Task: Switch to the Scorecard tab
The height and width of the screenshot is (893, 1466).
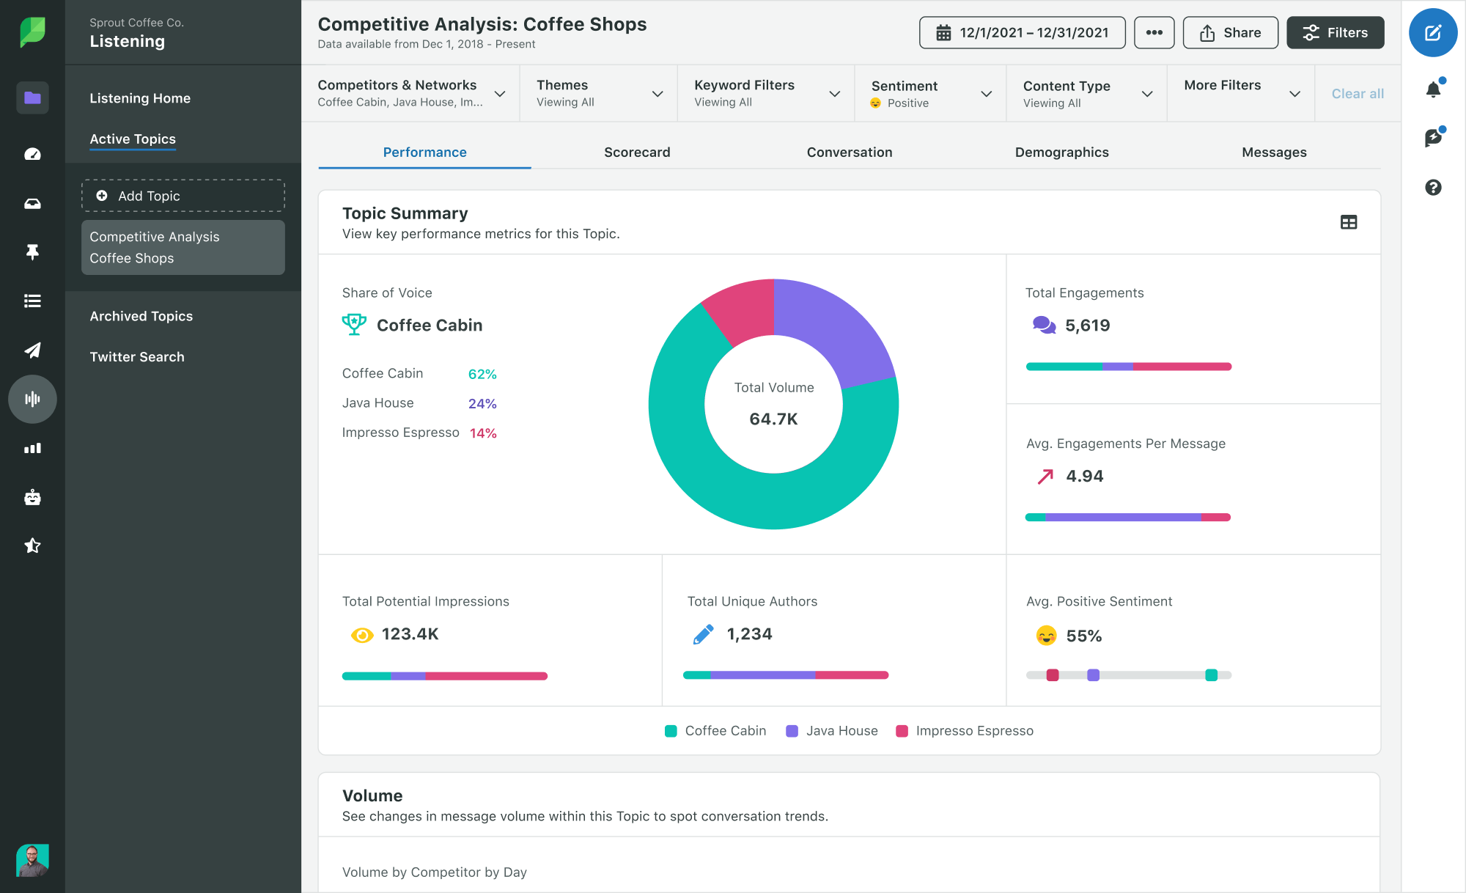Action: pos(638,152)
